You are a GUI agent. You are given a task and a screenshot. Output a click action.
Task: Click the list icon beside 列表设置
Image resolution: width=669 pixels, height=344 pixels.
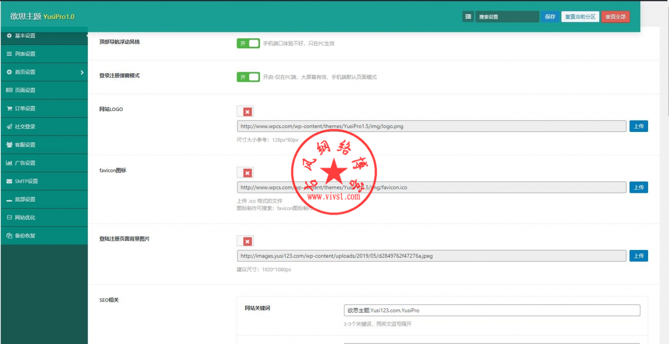coord(9,54)
